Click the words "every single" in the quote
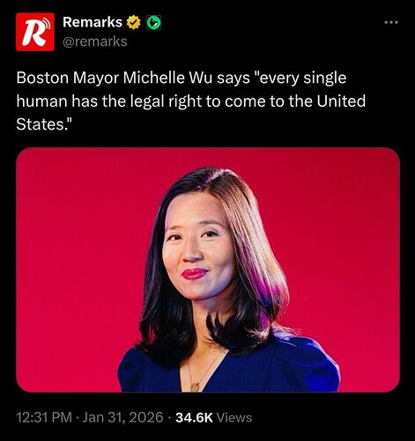Viewport: 415px width, 441px height. coord(302,78)
